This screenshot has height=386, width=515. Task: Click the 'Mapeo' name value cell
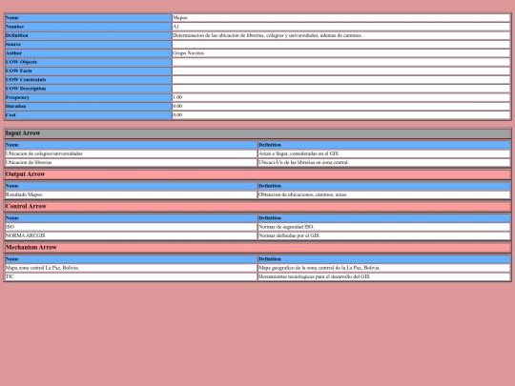pos(340,18)
